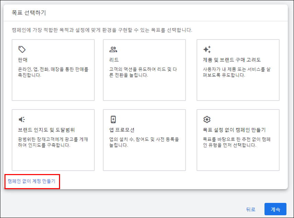This screenshot has height=218, width=294.
Task: Click the 브랜드 인지도 description text
Action: (53, 142)
